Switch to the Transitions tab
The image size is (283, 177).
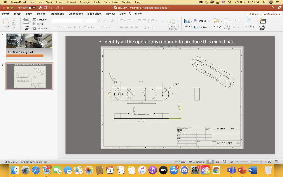coord(57,14)
